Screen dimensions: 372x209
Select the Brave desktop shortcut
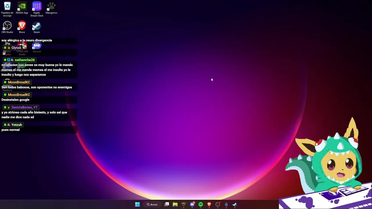tap(22, 27)
